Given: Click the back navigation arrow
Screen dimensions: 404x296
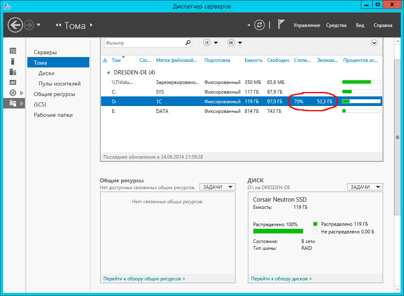Looking at the screenshot, I should tap(15, 25).
